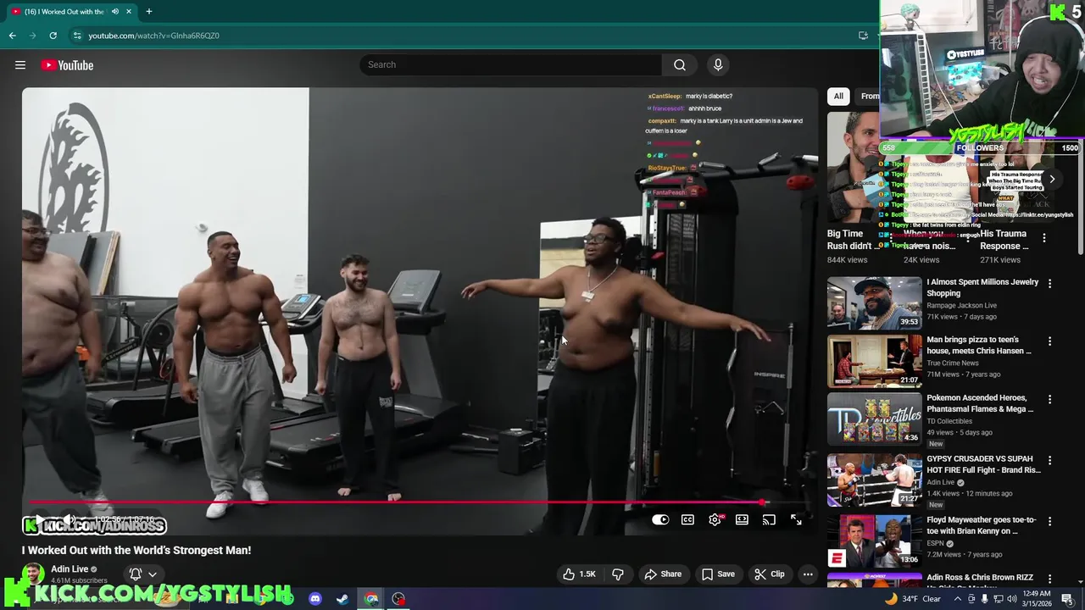
Task: Open the Adin Live channel avatar
Action: 33,575
